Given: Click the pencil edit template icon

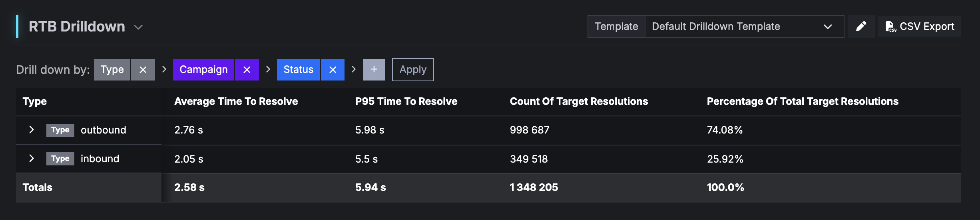Looking at the screenshot, I should [x=861, y=27].
